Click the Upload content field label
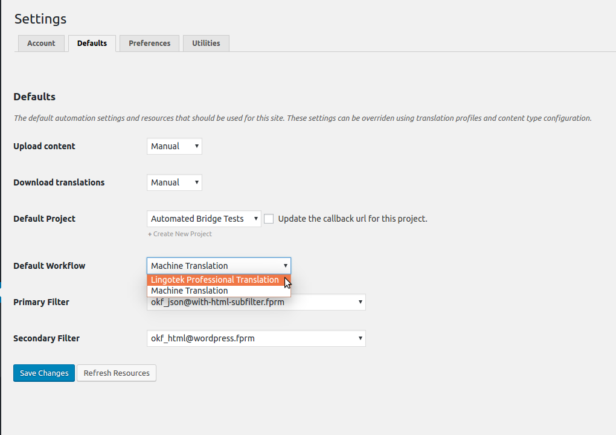Image resolution: width=616 pixels, height=435 pixels. click(x=44, y=146)
